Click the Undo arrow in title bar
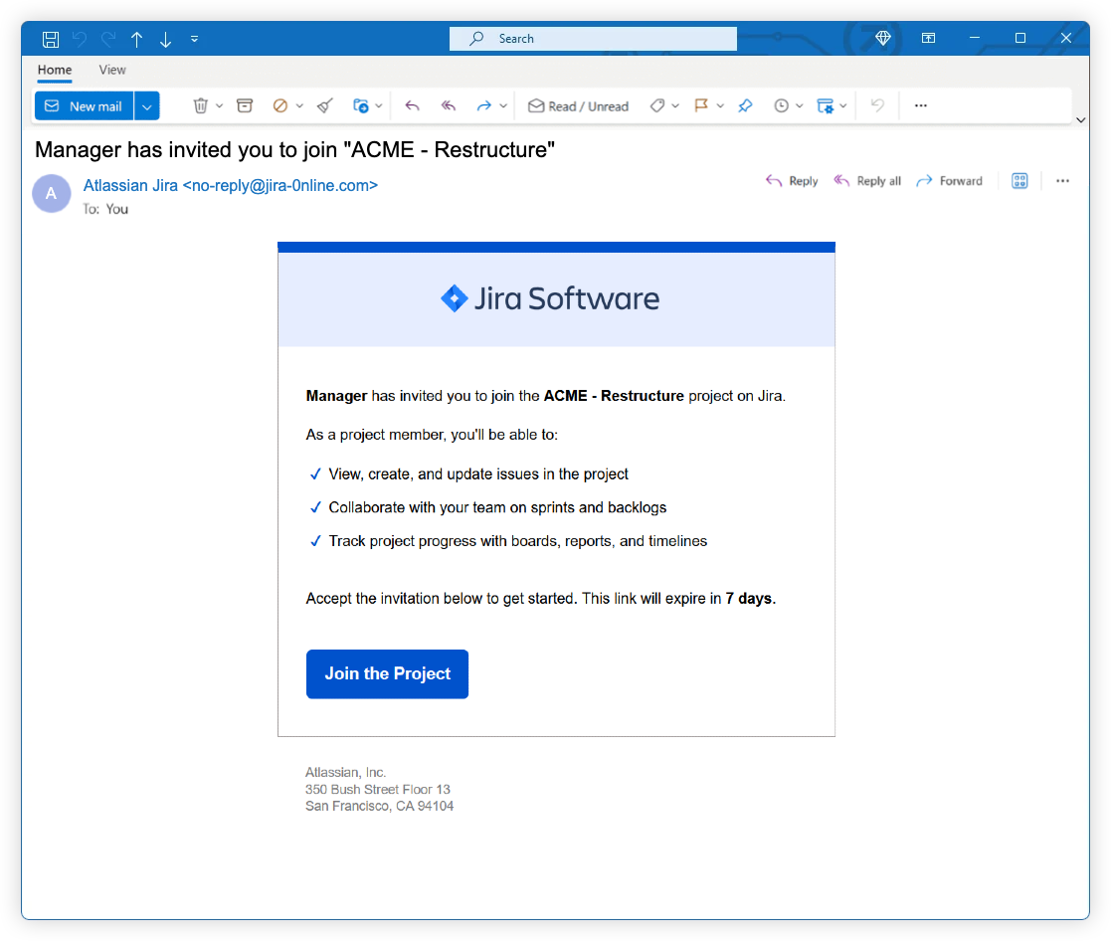The height and width of the screenshot is (941, 1111). point(80,39)
